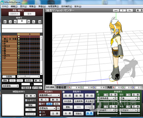This screenshot has height=118, width=143.
Task: Select the ON radio button
Action: (x=40, y=112)
